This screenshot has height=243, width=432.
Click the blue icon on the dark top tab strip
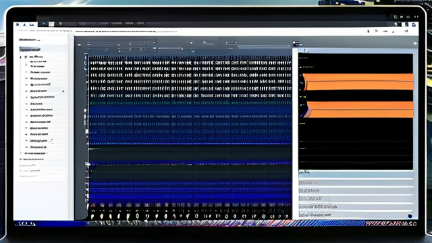point(44,24)
